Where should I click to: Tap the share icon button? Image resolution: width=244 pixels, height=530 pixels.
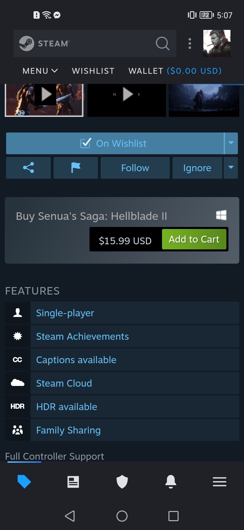tap(28, 168)
